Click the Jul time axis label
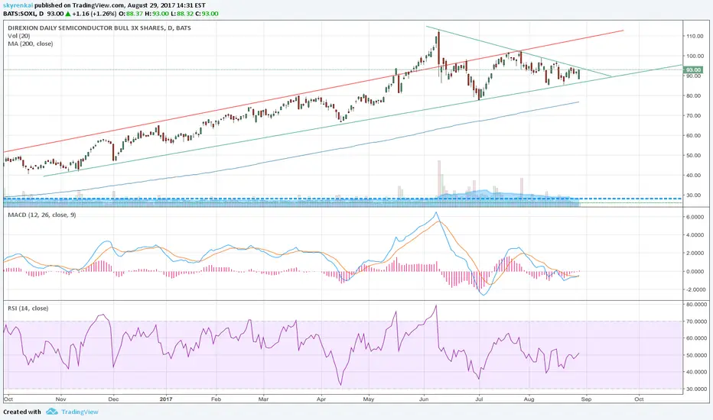This screenshot has height=420, width=713. click(479, 399)
